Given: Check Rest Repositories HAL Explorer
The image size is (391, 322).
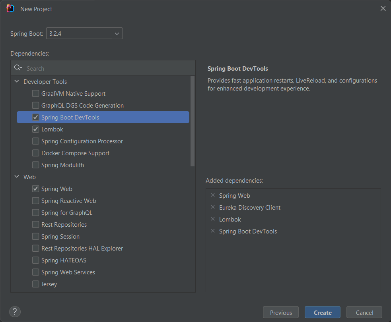Looking at the screenshot, I should 36,248.
